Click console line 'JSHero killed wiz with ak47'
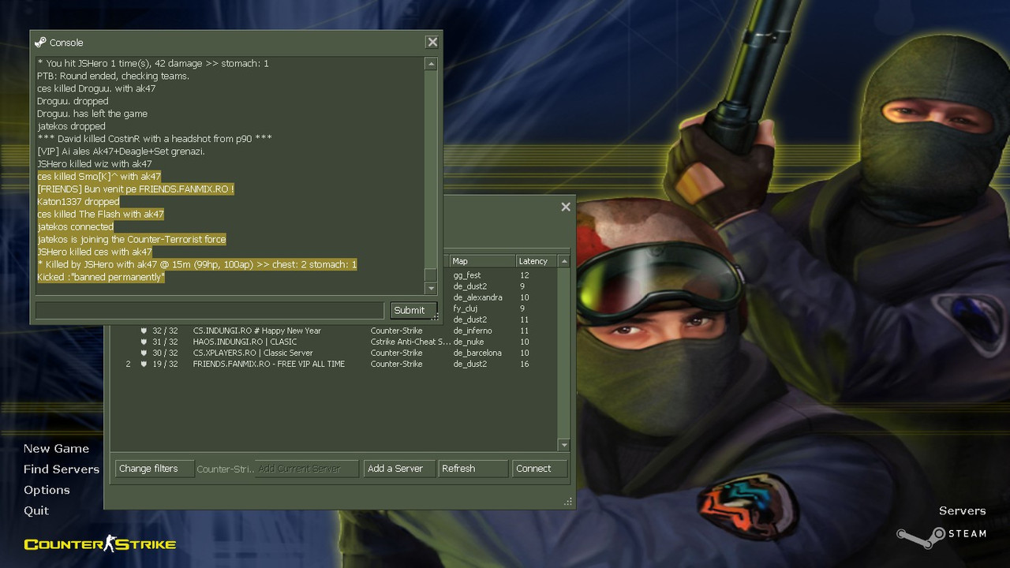This screenshot has height=568, width=1010. 95,164
